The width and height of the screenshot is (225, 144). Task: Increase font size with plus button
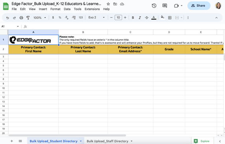[x=125, y=17]
